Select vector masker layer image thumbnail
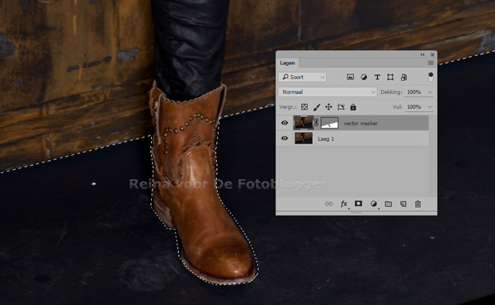 (304, 123)
